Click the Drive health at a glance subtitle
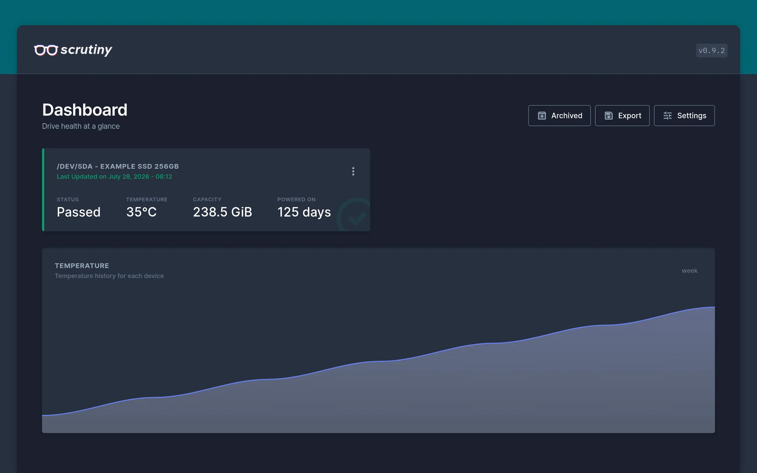 pyautogui.click(x=81, y=126)
